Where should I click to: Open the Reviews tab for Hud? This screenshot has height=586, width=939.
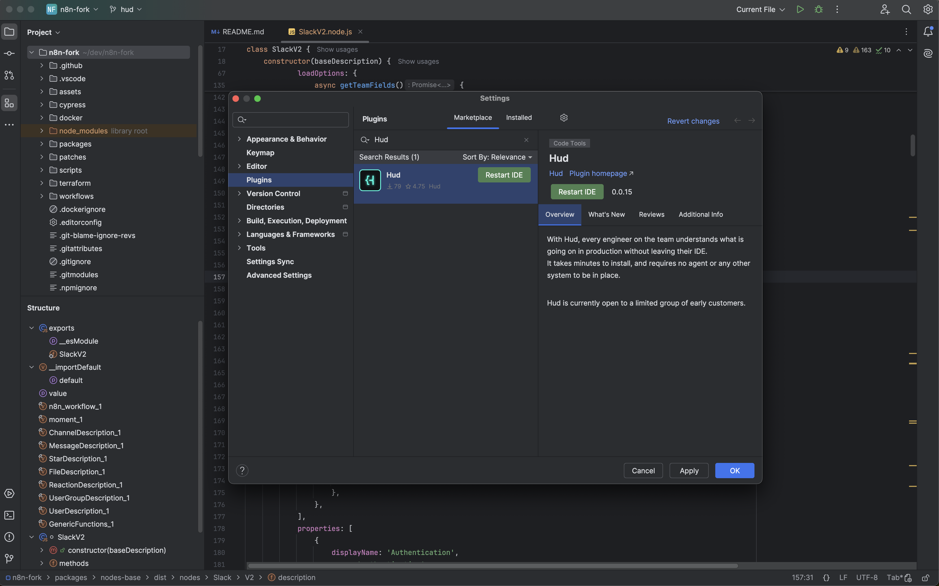click(651, 215)
